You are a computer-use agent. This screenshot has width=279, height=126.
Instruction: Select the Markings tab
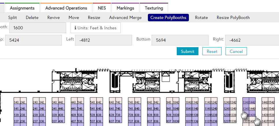coord(125,8)
